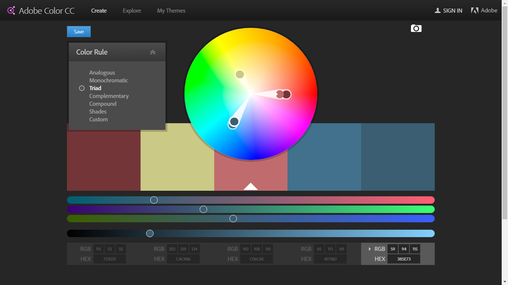The image size is (508, 285).
Task: Click the Color Rule panel header
Action: coord(117,52)
